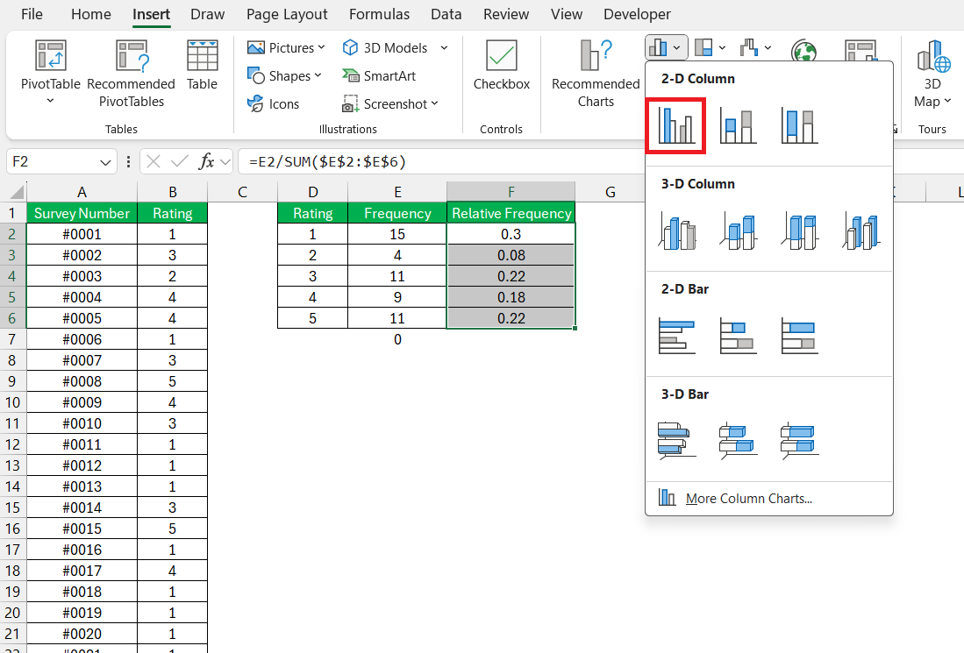Pick 3-D Stacked Column chart
This screenshot has height=653, width=964.
738,231
